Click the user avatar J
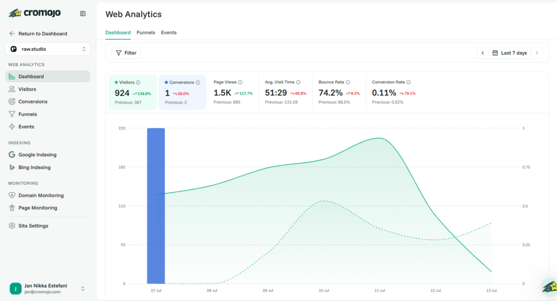This screenshot has height=301, width=557. tap(15, 289)
